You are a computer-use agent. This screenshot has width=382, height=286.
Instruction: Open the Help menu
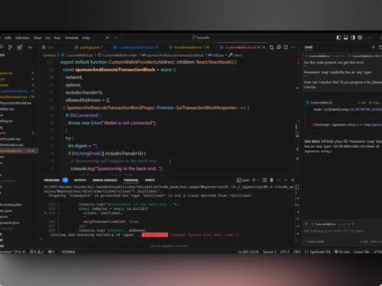coord(86,38)
